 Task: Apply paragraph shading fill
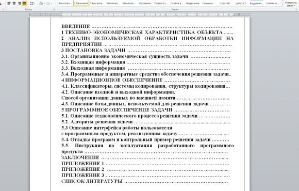pyautogui.click(x=40, y=3)
